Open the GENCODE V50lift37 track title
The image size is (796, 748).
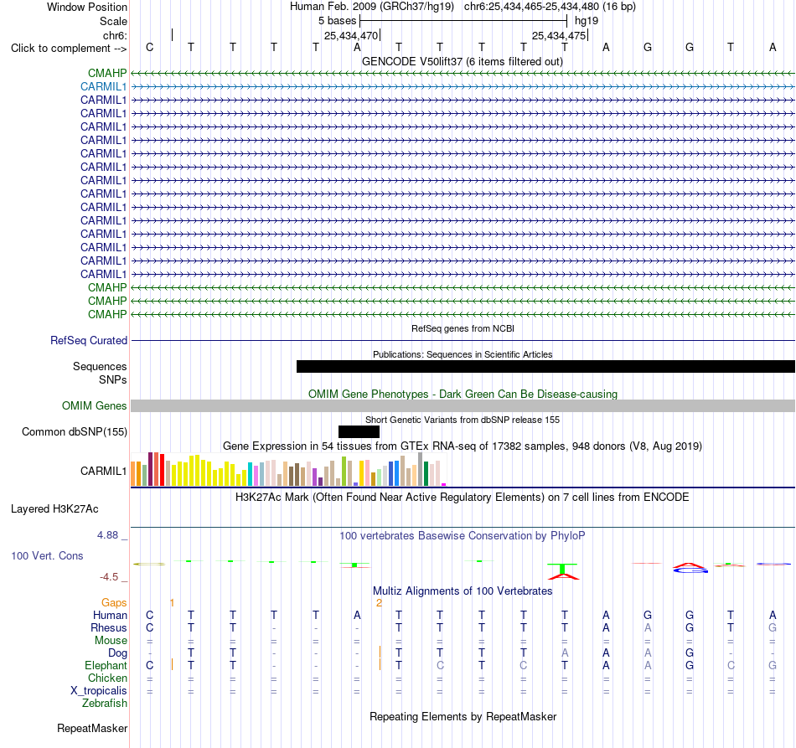pos(462,62)
